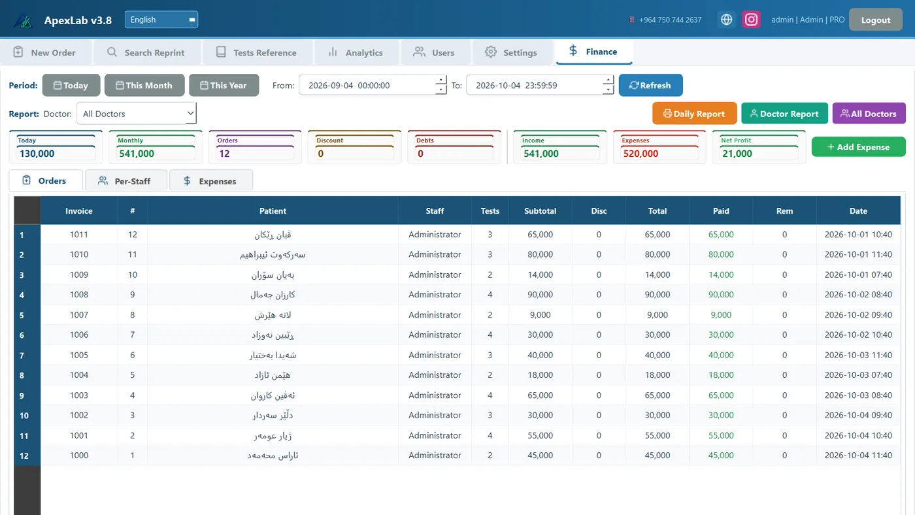915x515 pixels.
Task: Select the Finance tab
Action: click(x=594, y=52)
